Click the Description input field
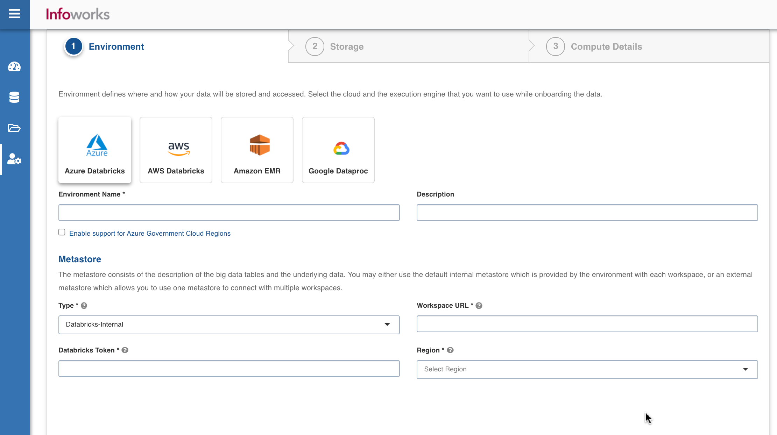This screenshot has width=777, height=435. (587, 213)
